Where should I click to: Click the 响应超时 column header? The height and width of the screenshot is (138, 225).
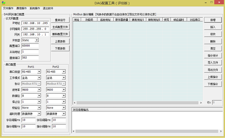(x=179, y=19)
